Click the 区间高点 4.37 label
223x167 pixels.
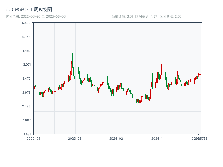[146, 16]
